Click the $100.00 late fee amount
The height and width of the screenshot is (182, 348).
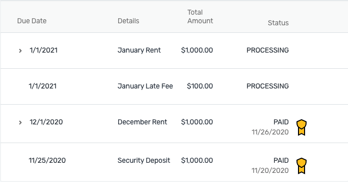coord(200,86)
